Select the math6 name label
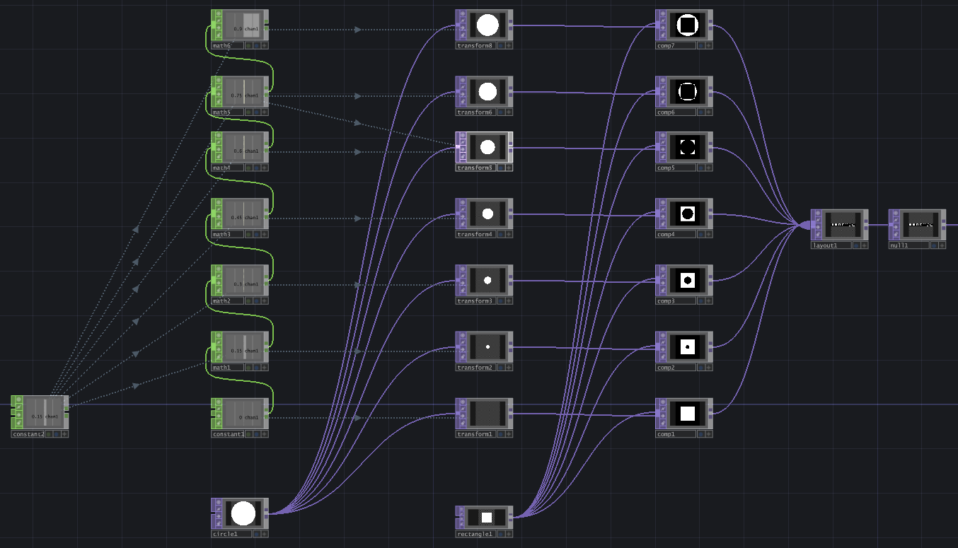Image resolution: width=958 pixels, height=548 pixels. (227, 45)
